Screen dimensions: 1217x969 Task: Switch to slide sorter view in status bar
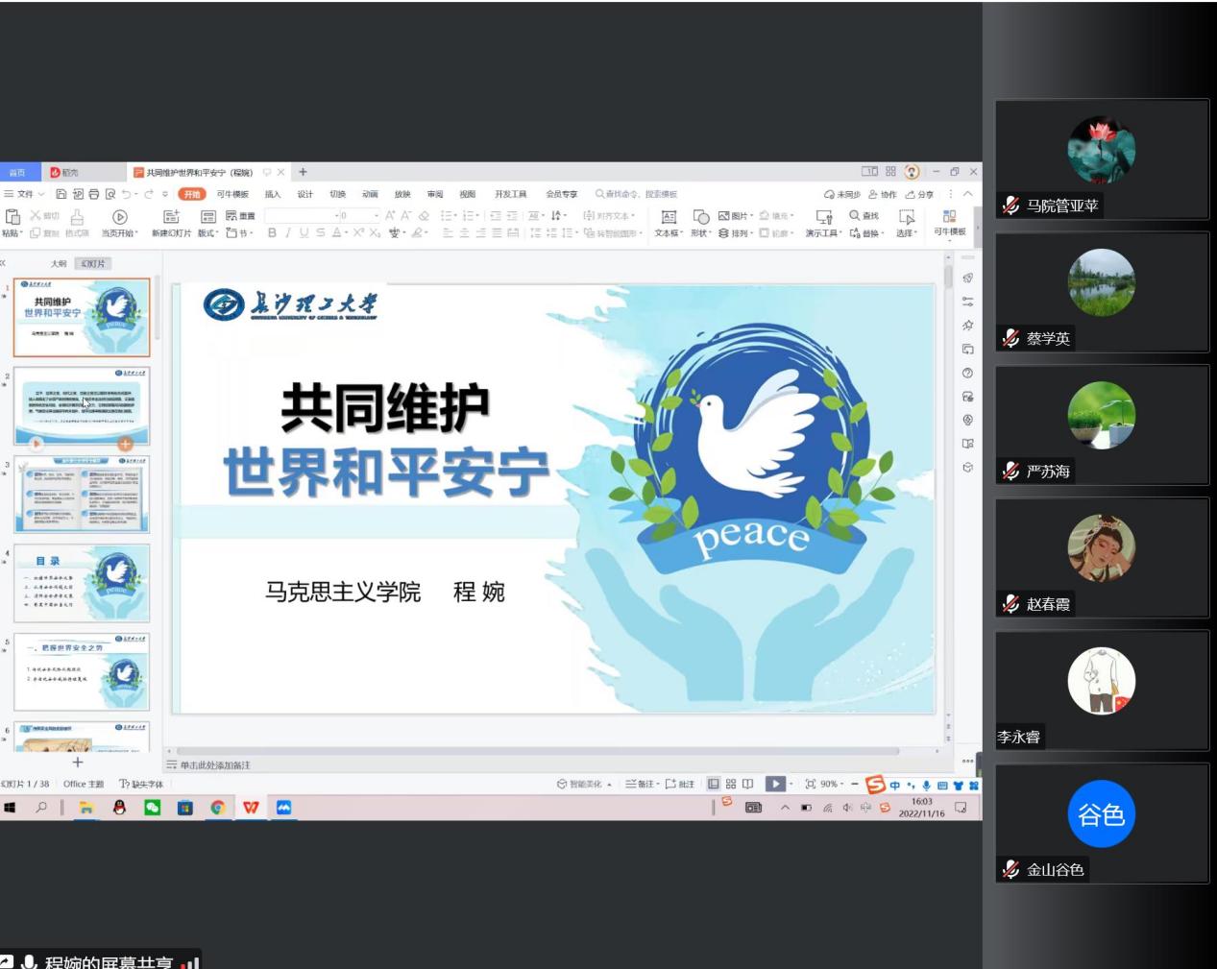click(x=731, y=784)
